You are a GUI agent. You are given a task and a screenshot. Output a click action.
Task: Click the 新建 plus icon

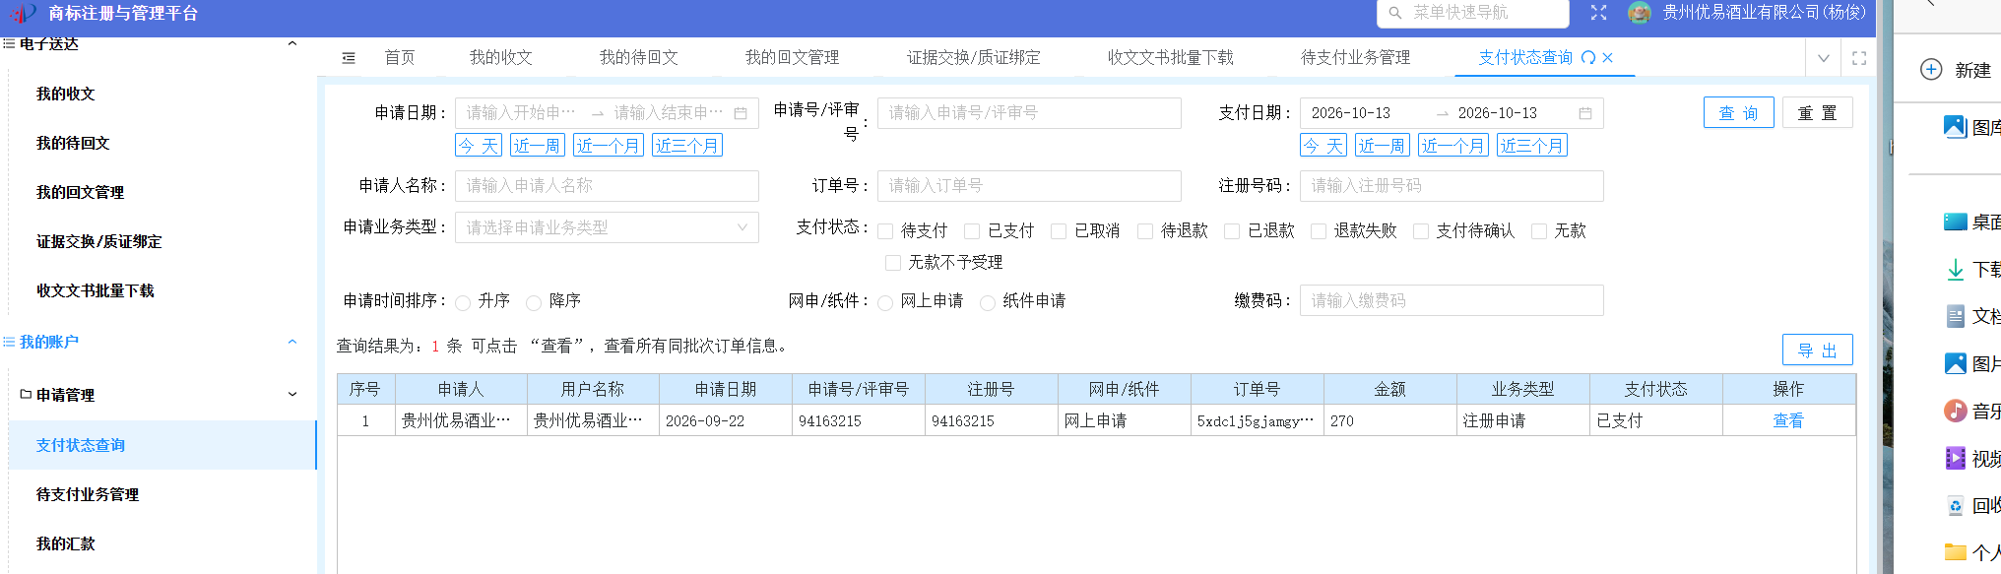1931,70
